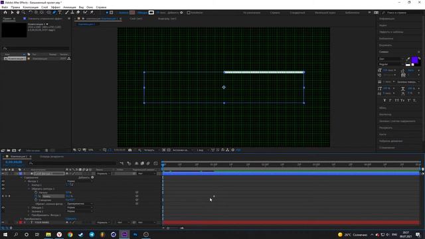
Task: Toggle the shy layers icon in timeline
Action: pos(136,163)
